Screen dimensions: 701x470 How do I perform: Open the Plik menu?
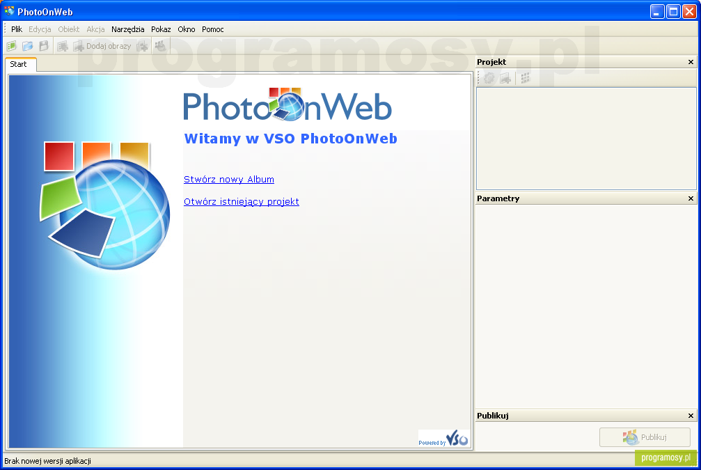point(17,29)
